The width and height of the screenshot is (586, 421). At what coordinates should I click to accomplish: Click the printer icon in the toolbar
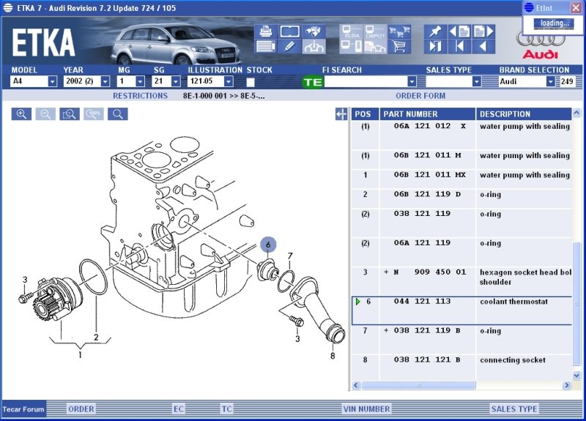265,31
